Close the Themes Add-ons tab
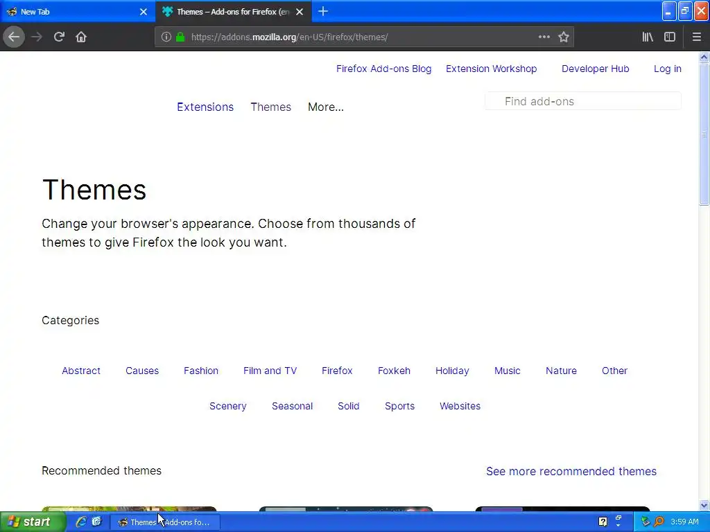 [300, 12]
